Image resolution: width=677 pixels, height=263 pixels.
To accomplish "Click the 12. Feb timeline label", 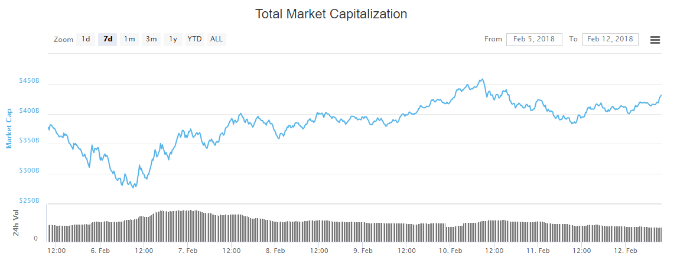I will (626, 251).
